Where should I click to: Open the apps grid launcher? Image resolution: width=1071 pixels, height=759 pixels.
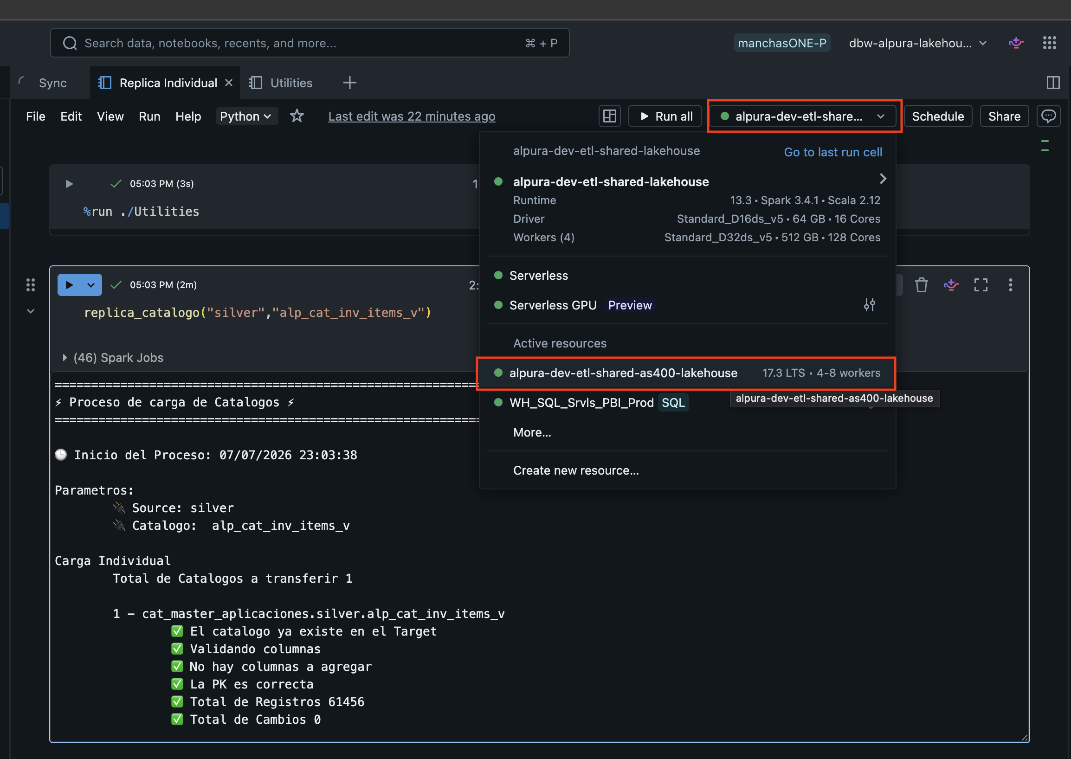point(1050,43)
